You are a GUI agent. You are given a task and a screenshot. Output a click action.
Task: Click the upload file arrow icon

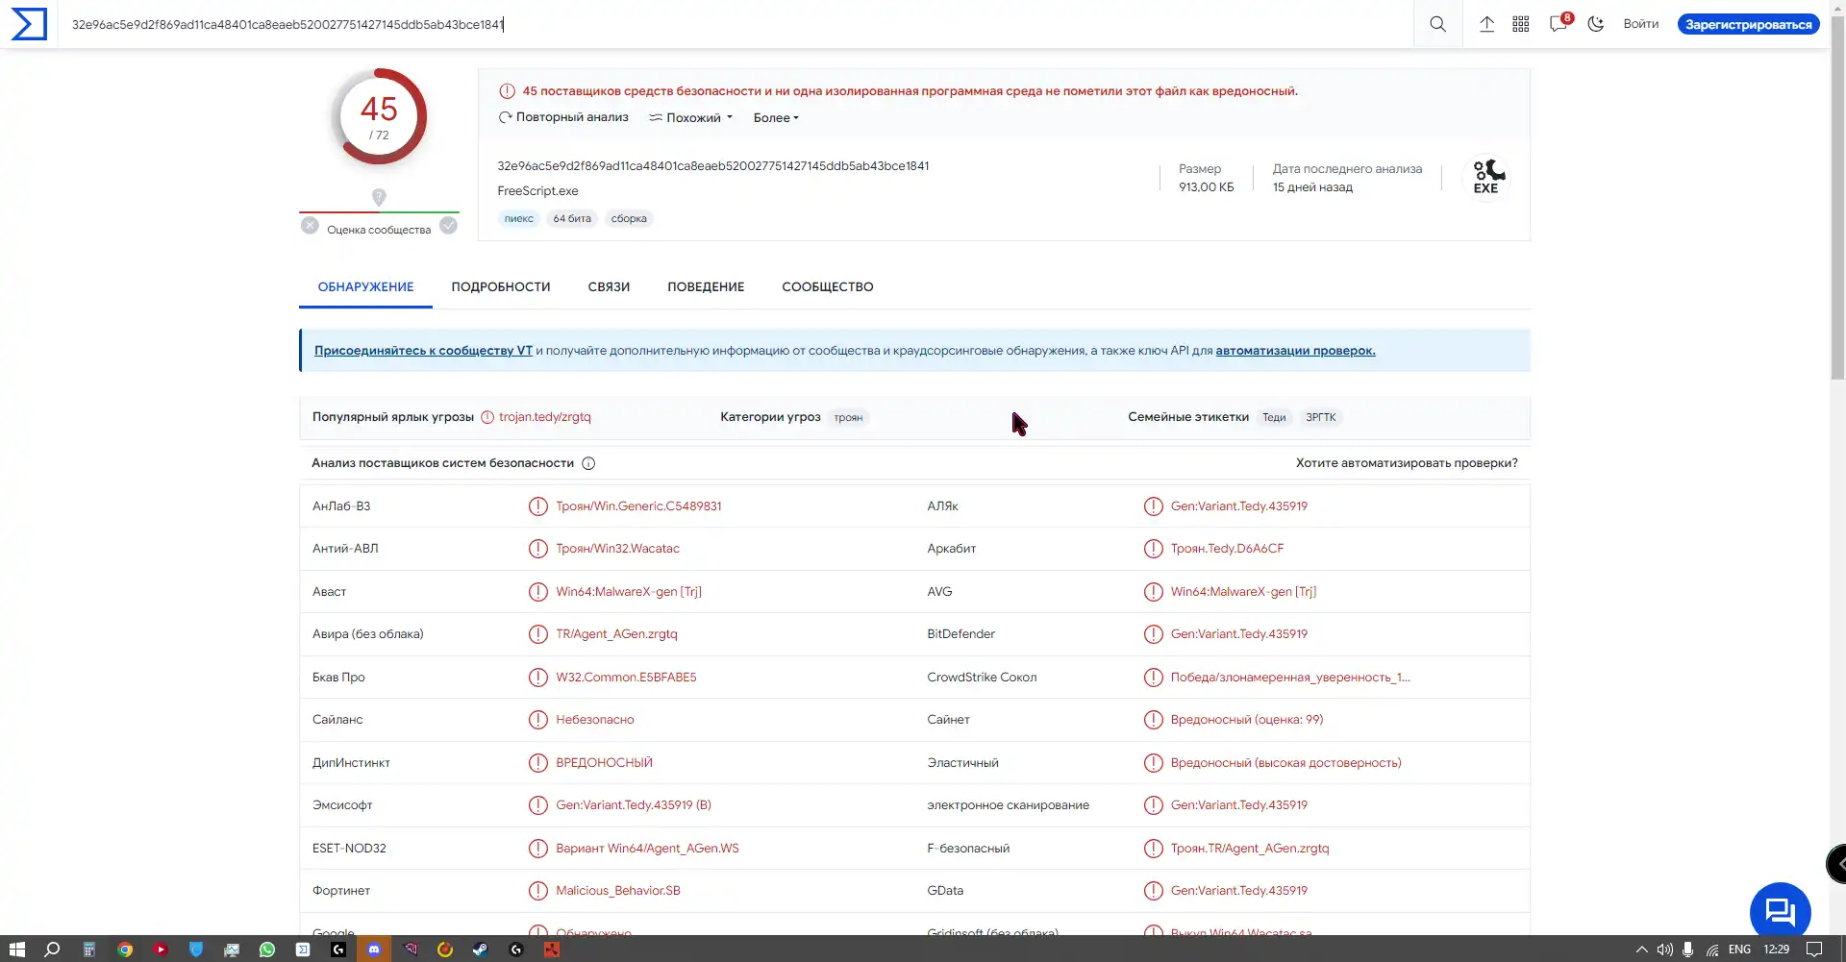point(1486,24)
